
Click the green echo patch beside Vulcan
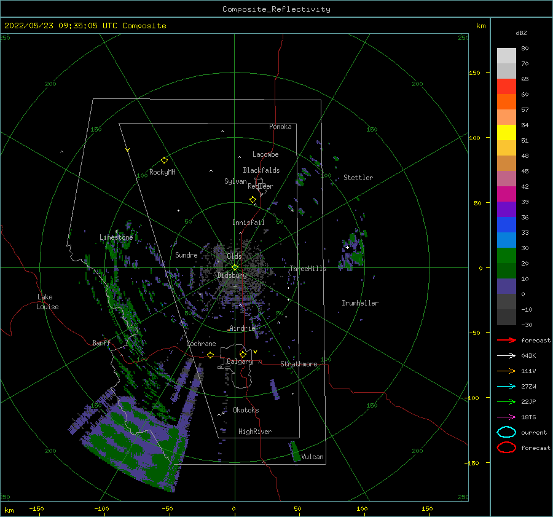click(x=295, y=451)
